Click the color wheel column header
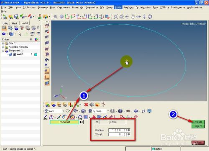209x151 pixels. [x=36, y=39]
